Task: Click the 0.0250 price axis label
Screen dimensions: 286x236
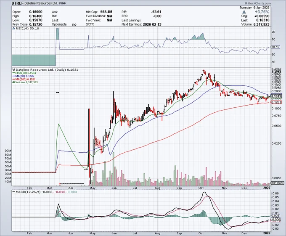Action: point(276,143)
